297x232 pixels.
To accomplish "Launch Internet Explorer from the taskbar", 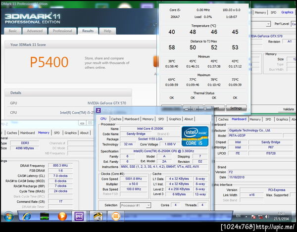I will (27, 216).
